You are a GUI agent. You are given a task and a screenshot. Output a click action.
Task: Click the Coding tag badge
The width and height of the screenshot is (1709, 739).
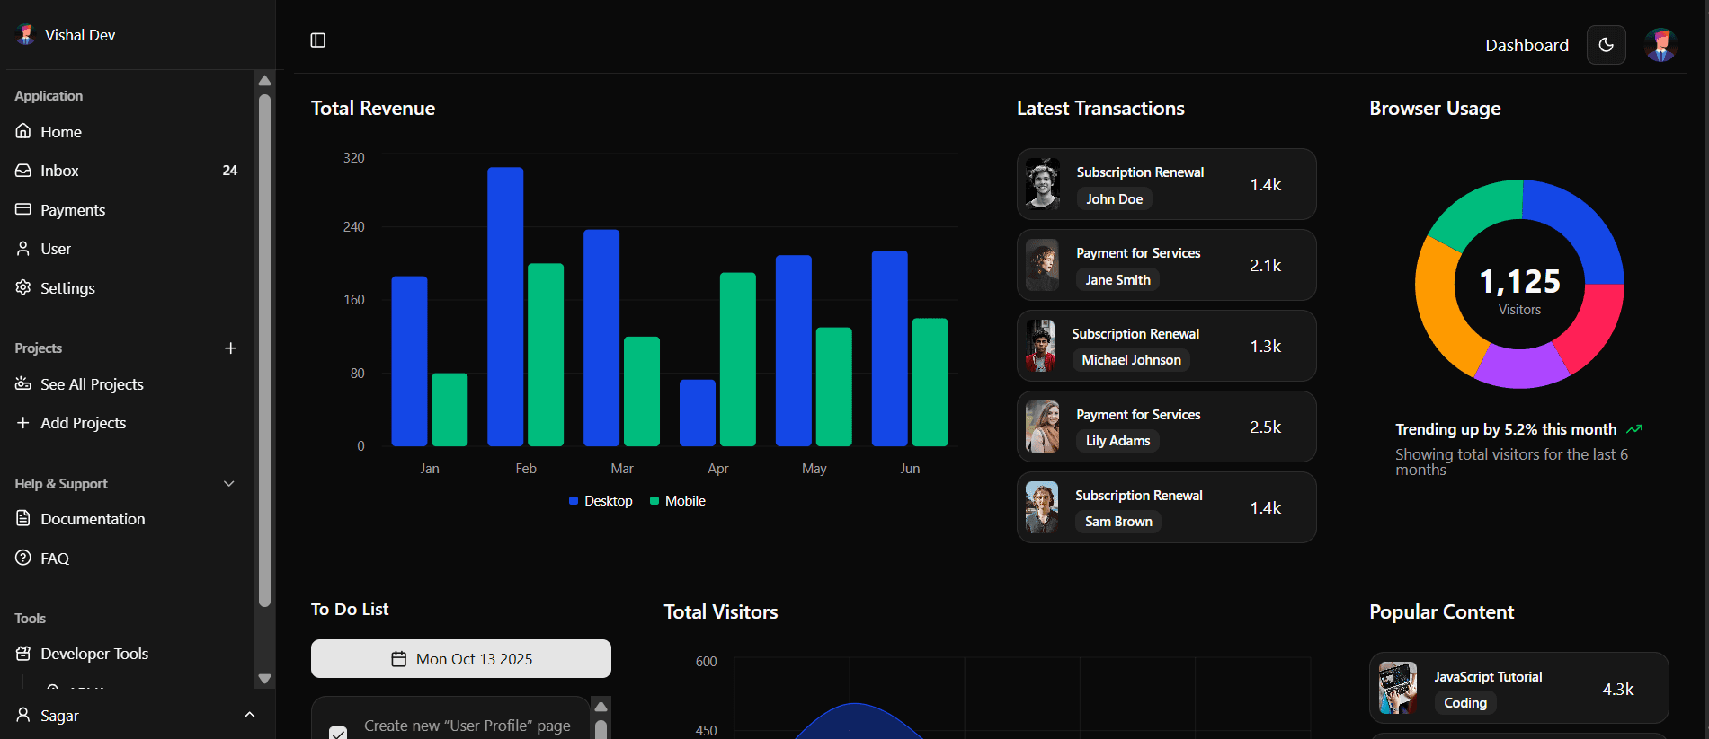tap(1465, 703)
